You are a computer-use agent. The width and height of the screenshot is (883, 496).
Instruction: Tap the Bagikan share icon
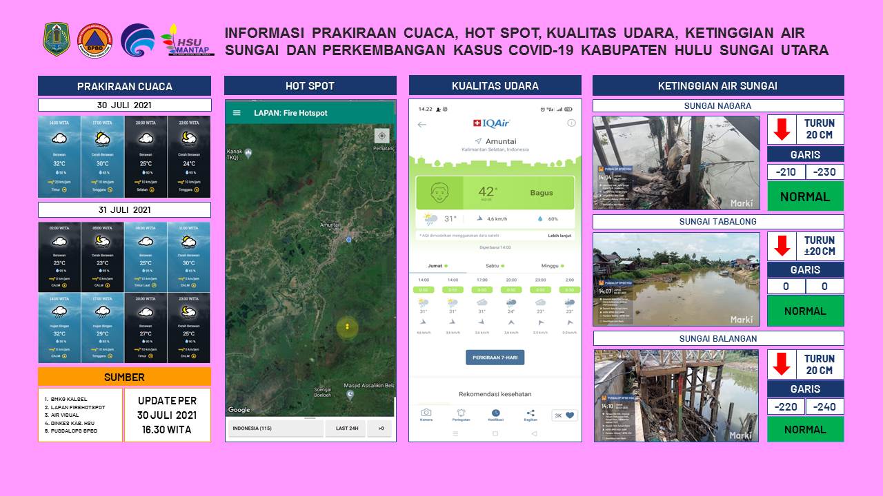click(530, 415)
